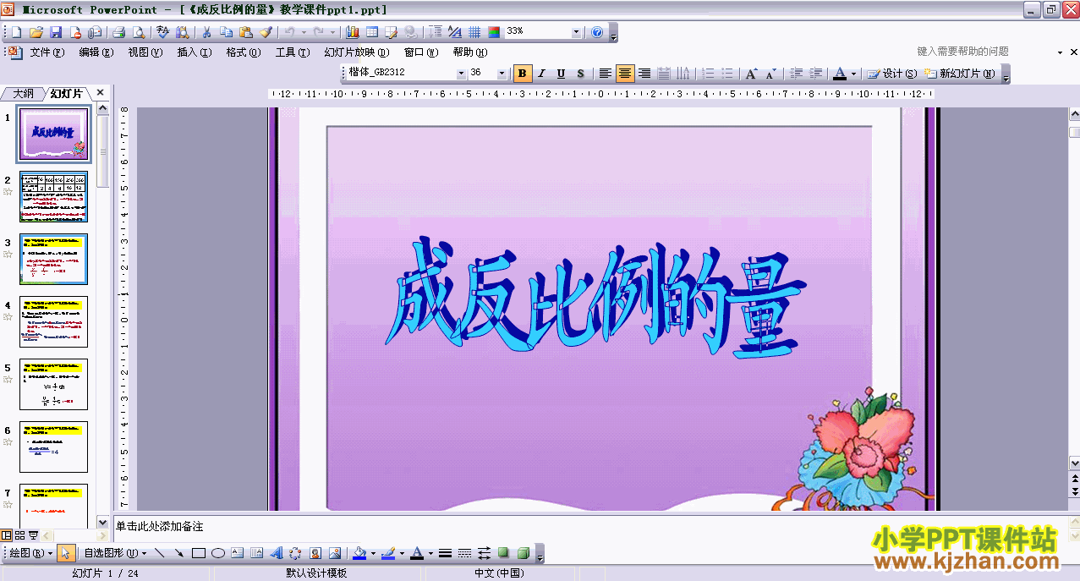Select the Oval drawing tool
This screenshot has width=1080, height=581.
(218, 553)
